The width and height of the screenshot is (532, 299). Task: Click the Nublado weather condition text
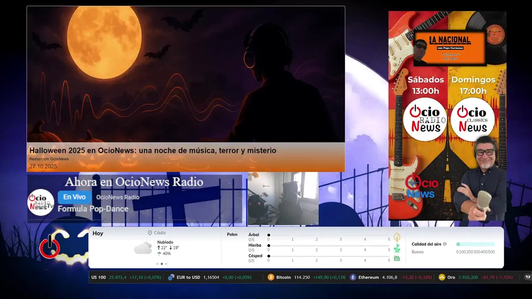[165, 242]
